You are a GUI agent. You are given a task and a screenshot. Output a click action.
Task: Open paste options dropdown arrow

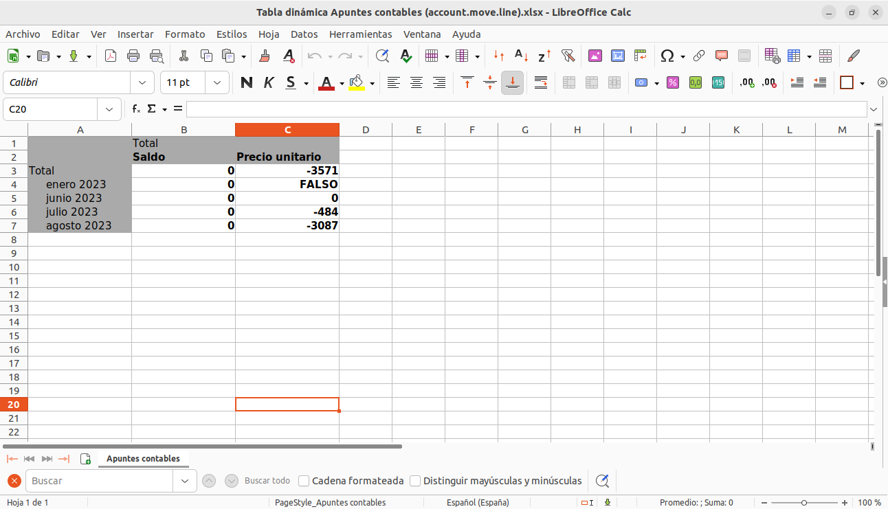point(244,56)
